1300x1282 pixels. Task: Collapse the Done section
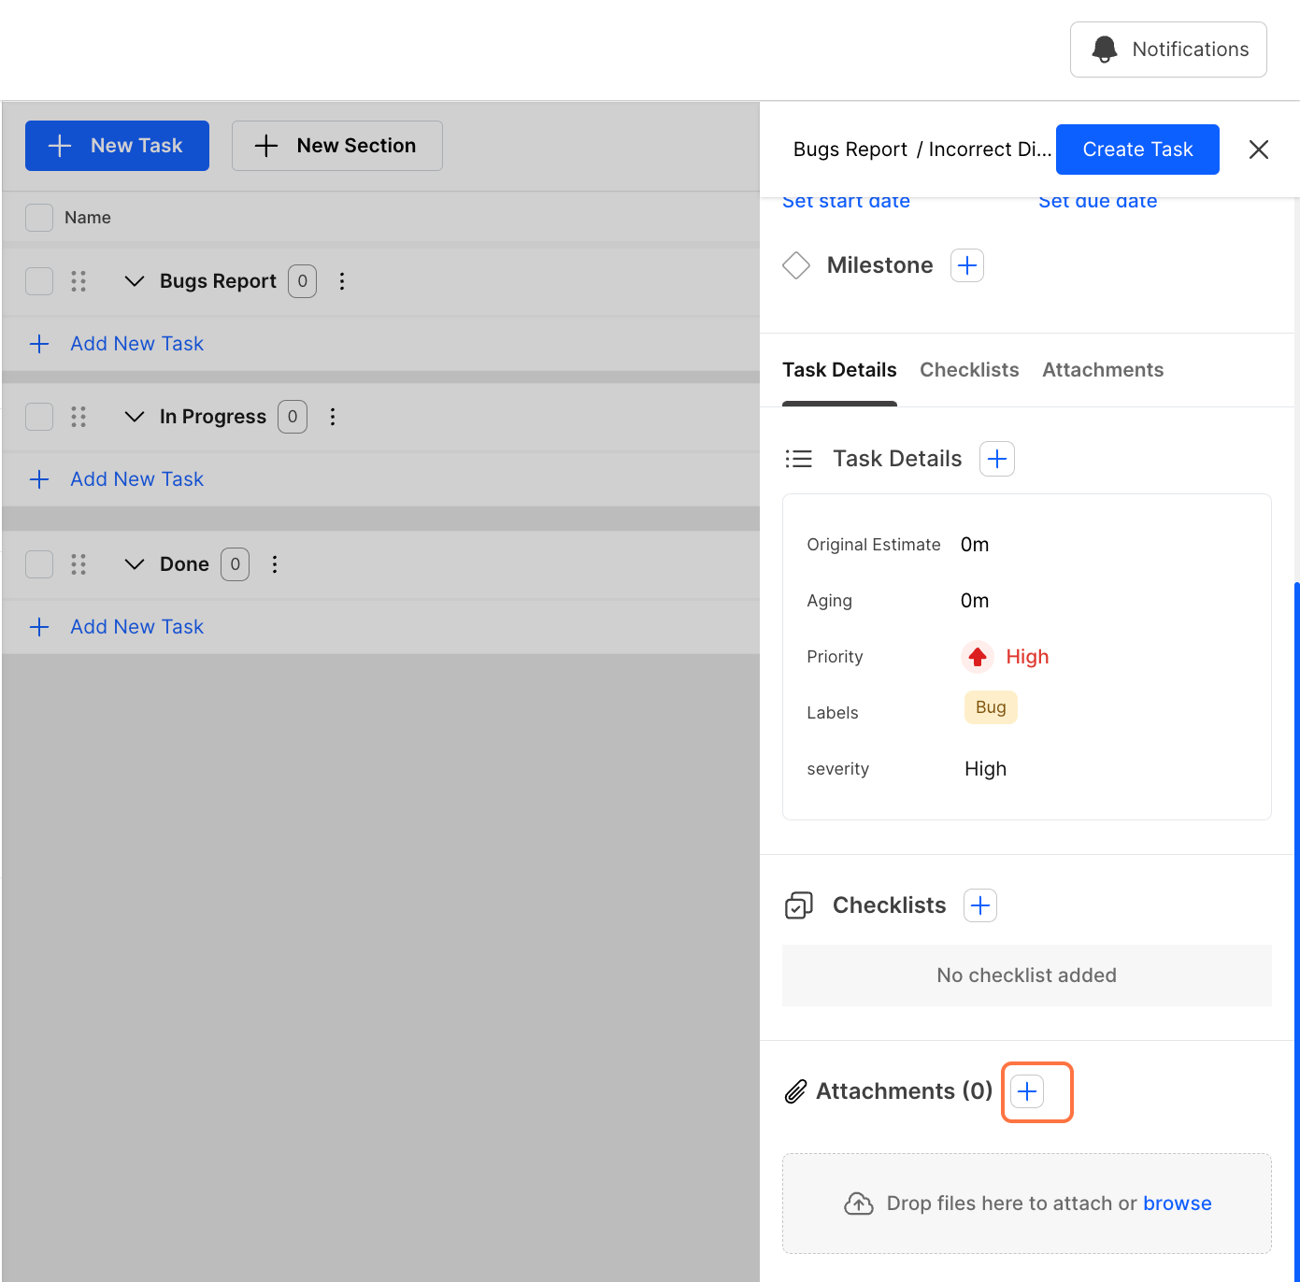135,564
